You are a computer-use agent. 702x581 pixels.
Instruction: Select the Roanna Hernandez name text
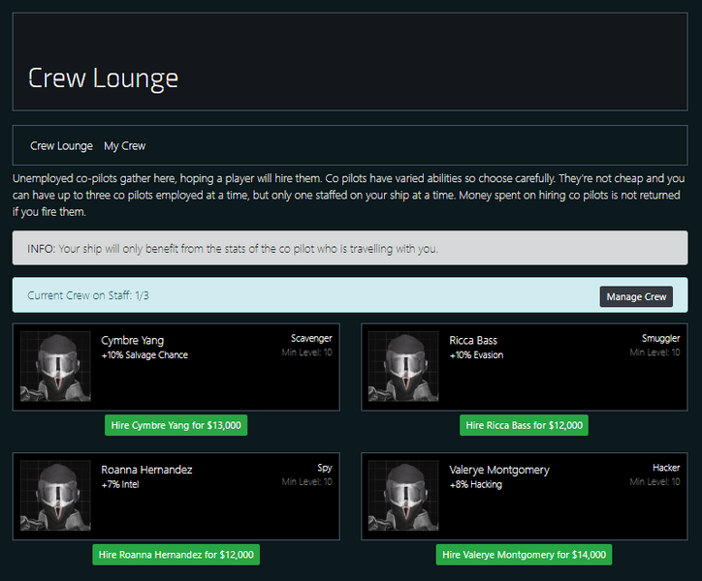(x=146, y=470)
